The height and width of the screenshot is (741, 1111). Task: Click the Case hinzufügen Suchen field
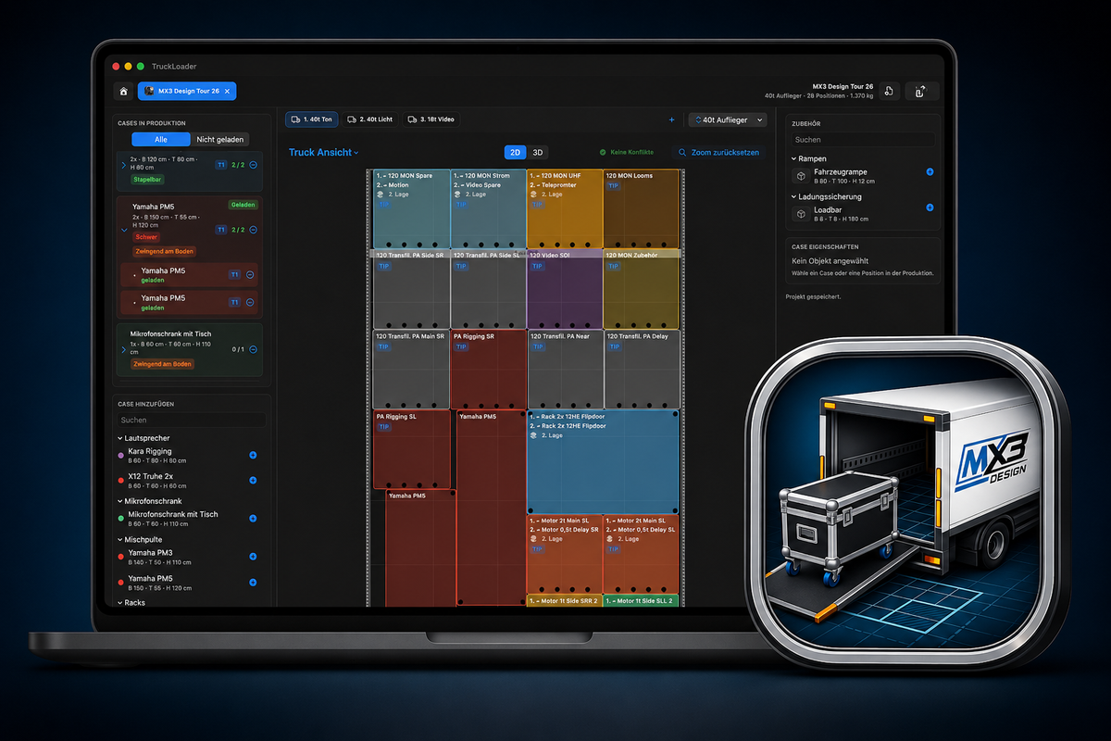point(191,420)
